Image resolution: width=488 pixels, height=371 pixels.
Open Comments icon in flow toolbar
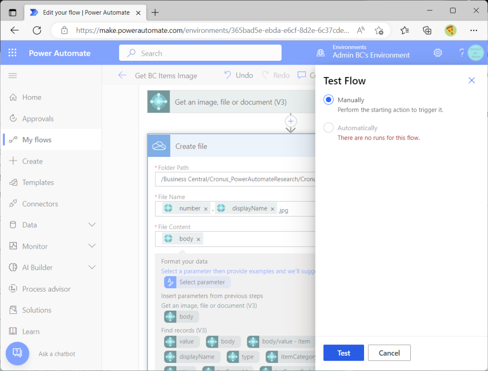point(302,75)
